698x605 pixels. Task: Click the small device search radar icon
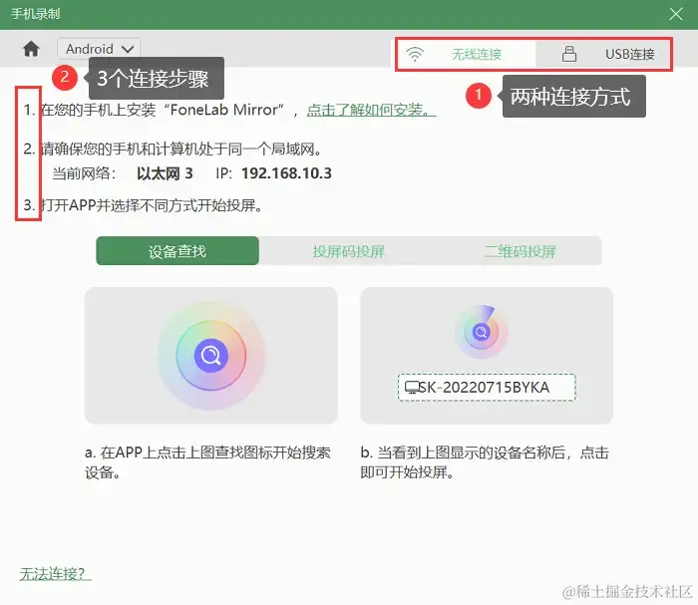[482, 332]
